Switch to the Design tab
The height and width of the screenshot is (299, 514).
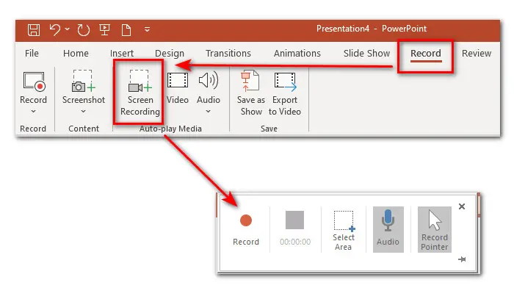click(x=170, y=53)
